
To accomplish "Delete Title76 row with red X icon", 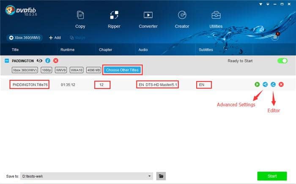I will [281, 84].
